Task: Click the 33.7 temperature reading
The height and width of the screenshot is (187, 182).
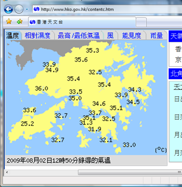Action: coord(95,113)
